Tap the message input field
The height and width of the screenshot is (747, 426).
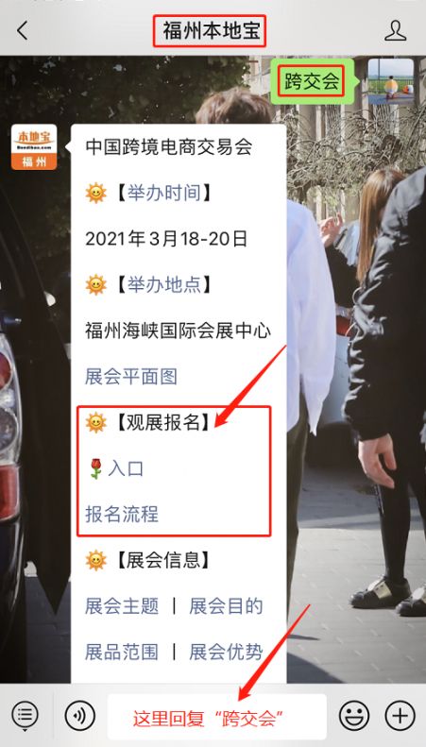click(x=217, y=717)
